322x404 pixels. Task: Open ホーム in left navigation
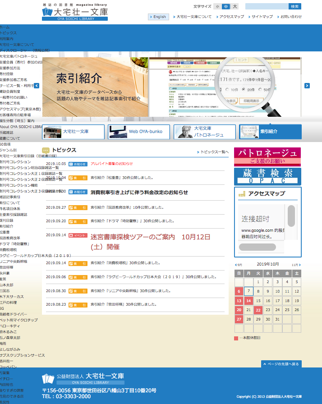click(x=5, y=27)
